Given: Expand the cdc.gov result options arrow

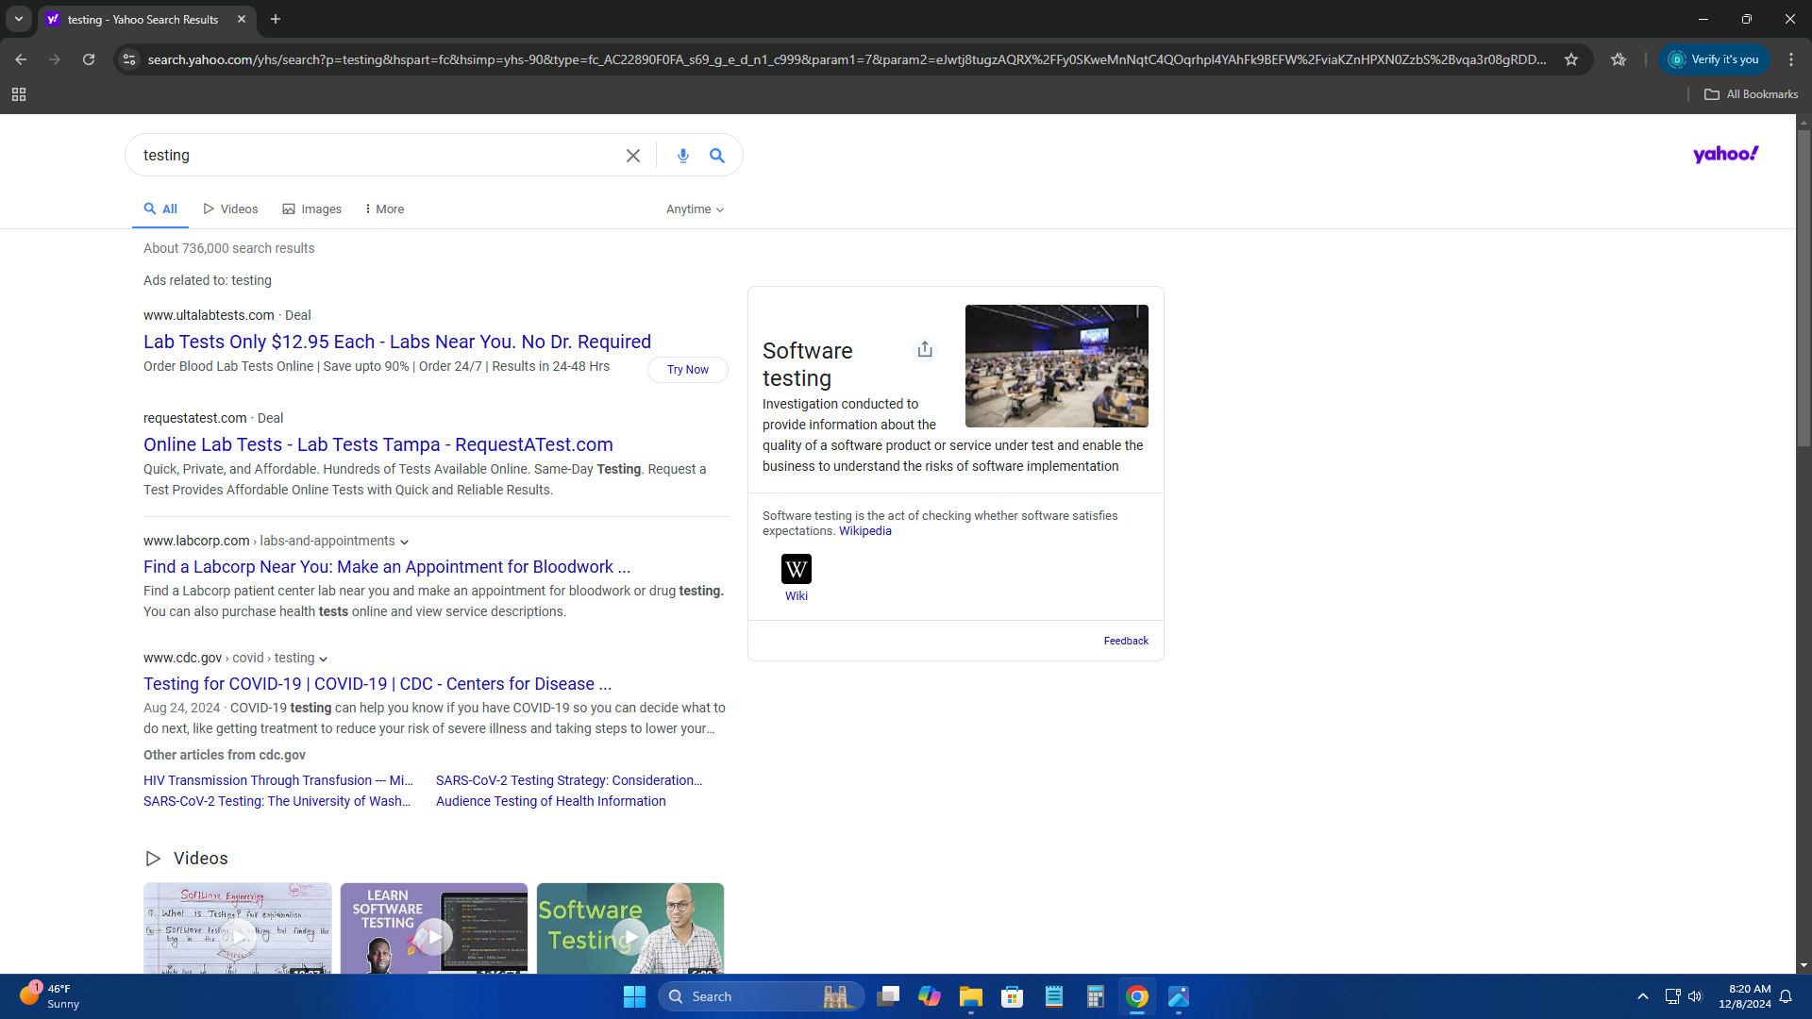Looking at the screenshot, I should coord(323,659).
